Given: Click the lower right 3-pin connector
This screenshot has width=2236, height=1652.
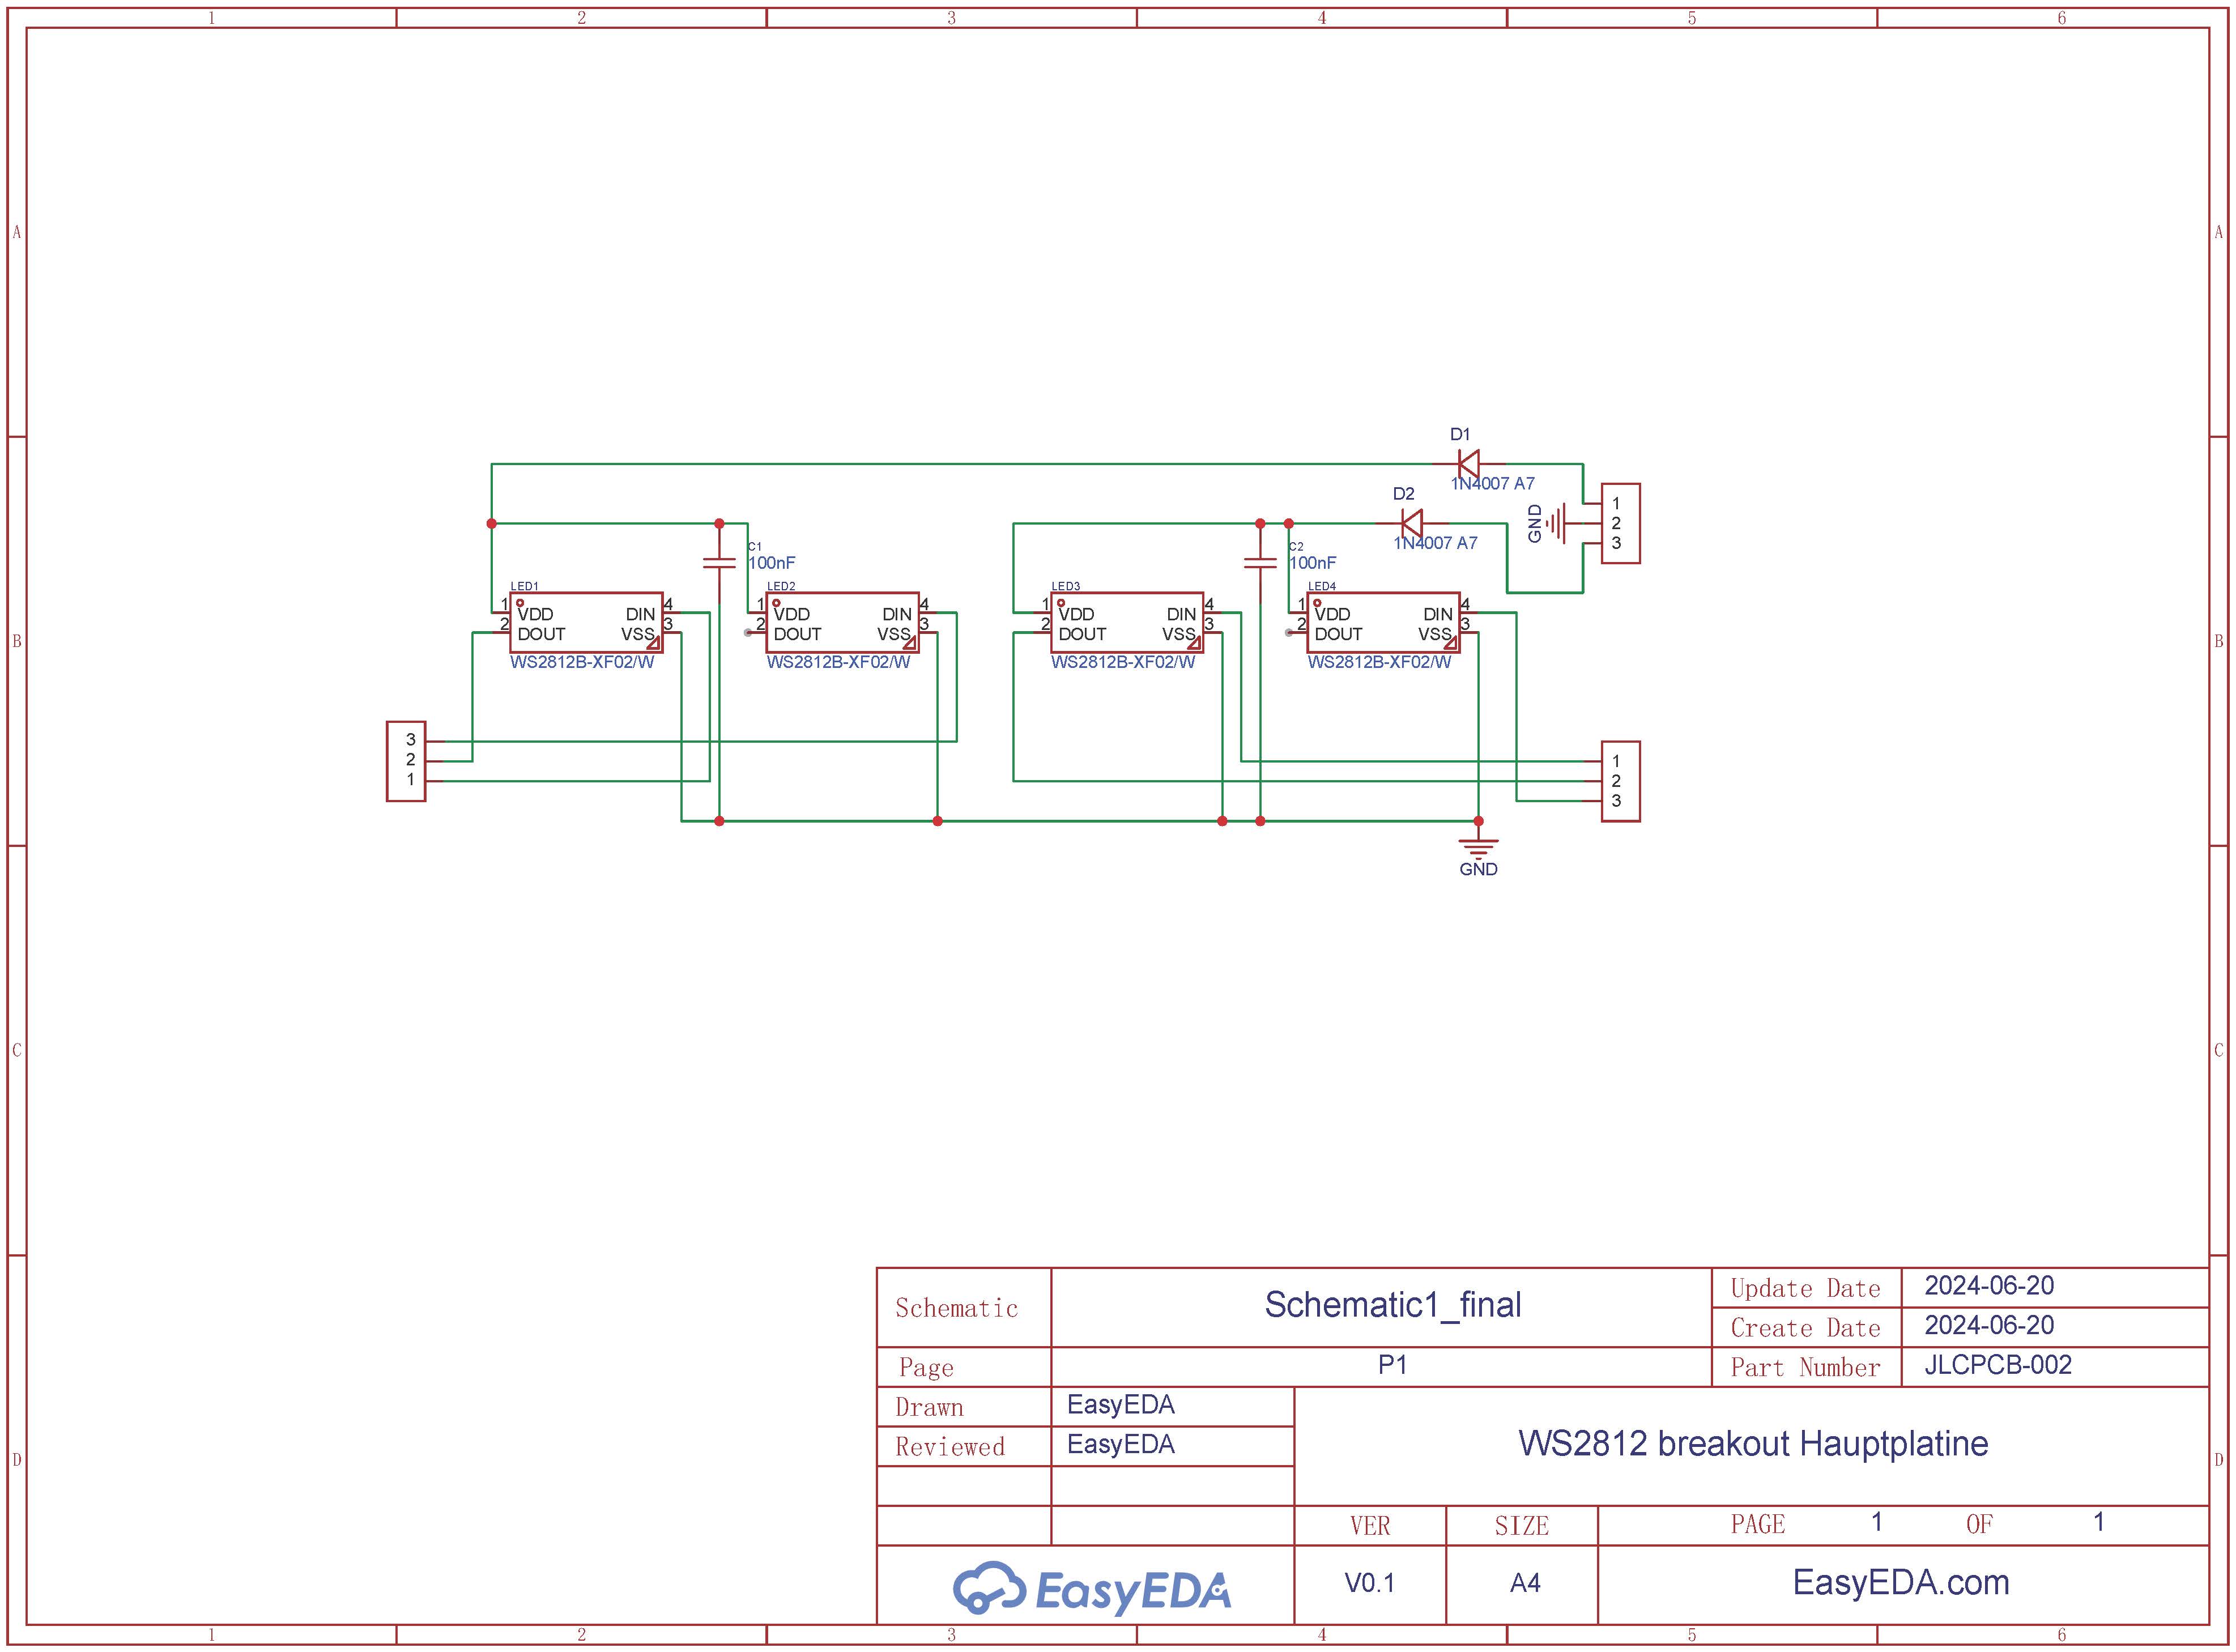Looking at the screenshot, I should pos(1620,781).
